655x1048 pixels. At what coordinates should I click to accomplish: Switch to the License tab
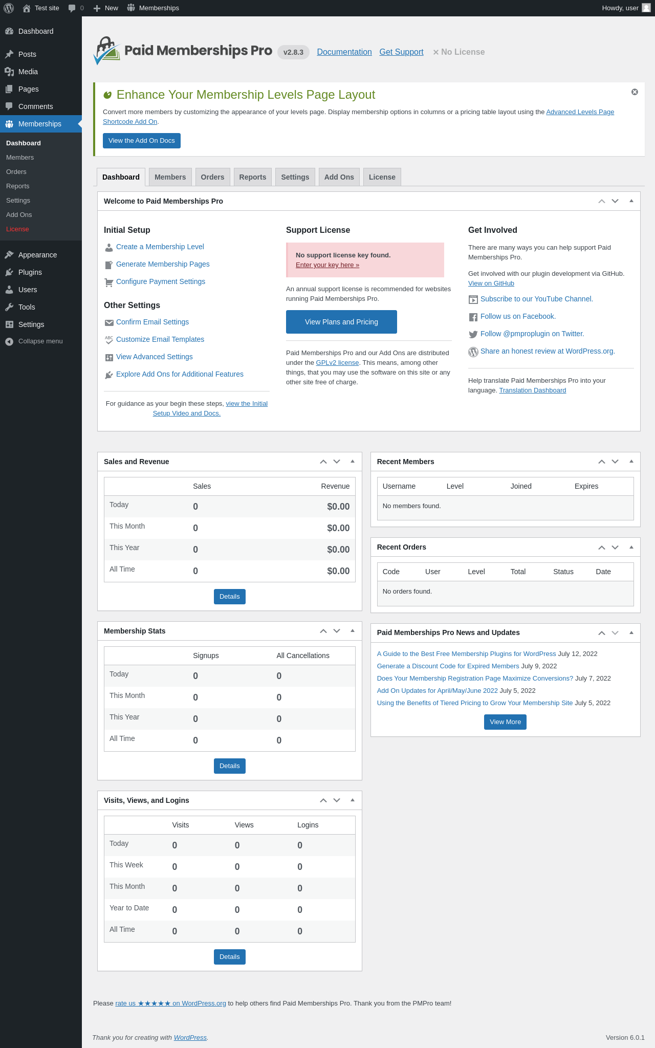[382, 177]
